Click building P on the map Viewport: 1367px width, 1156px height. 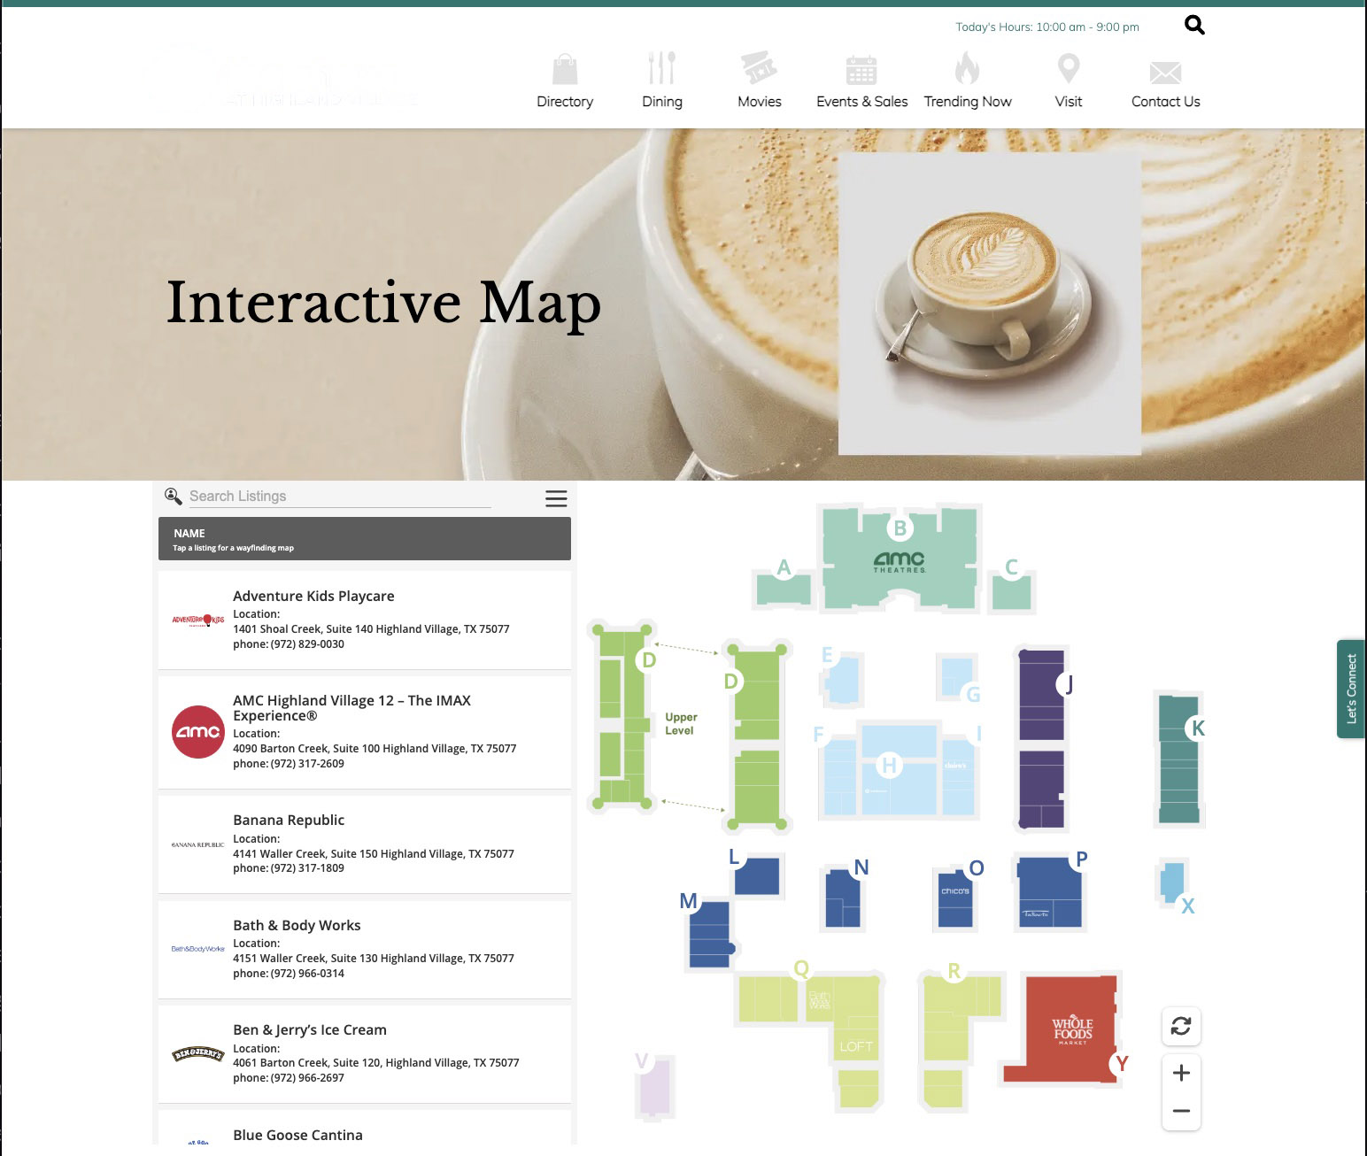(1050, 892)
